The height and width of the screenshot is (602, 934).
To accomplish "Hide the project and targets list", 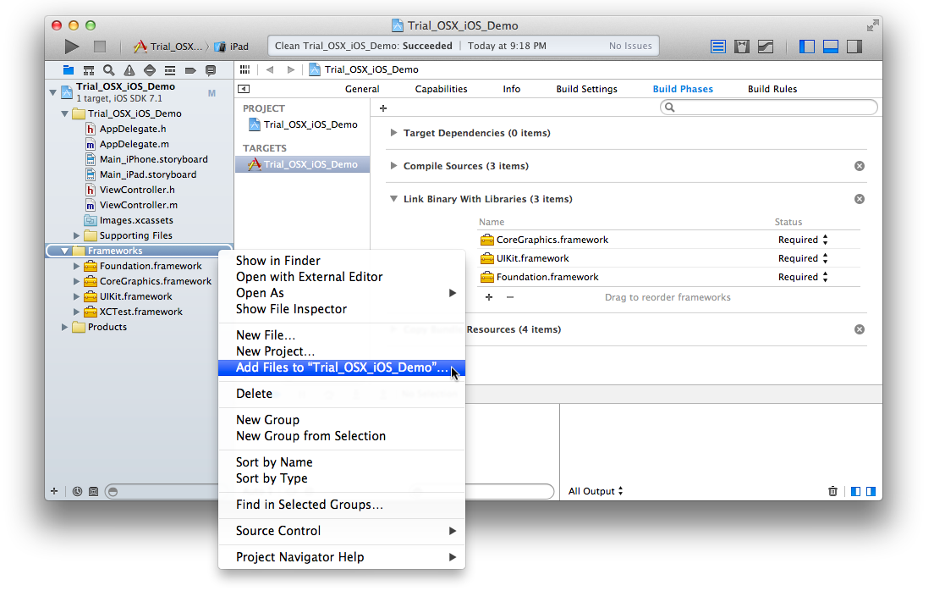I will coord(244,89).
